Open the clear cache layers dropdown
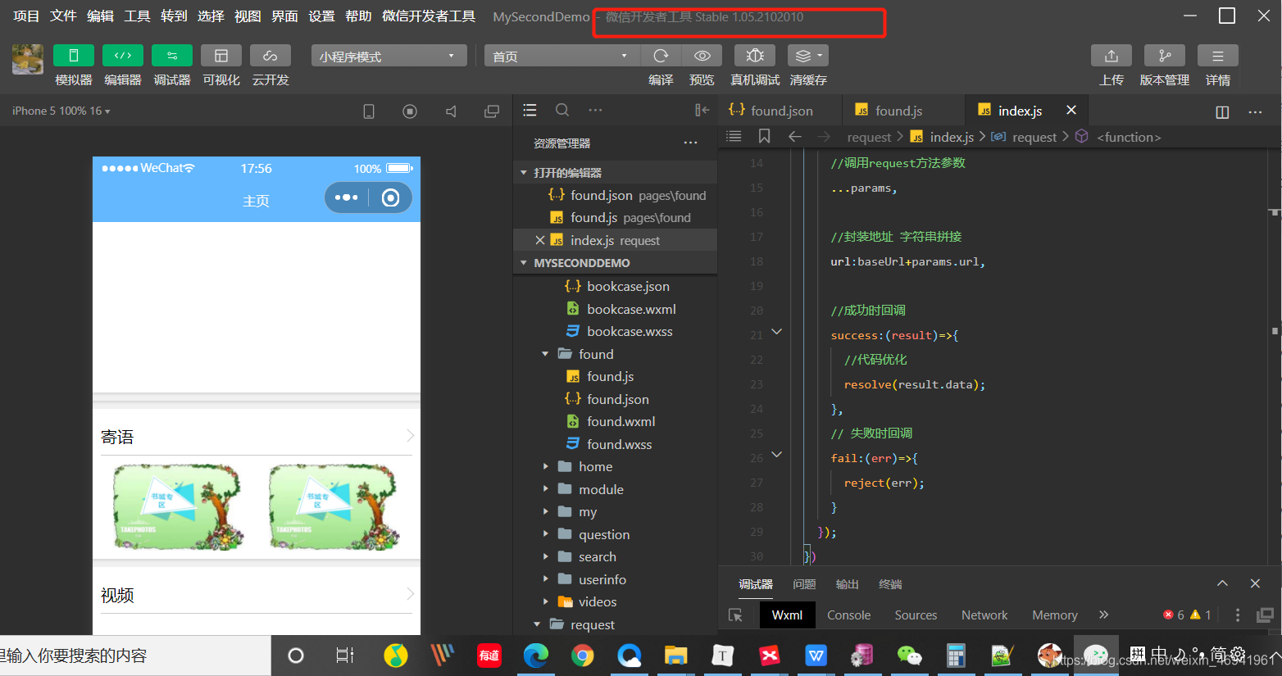This screenshot has width=1282, height=676. (x=808, y=56)
